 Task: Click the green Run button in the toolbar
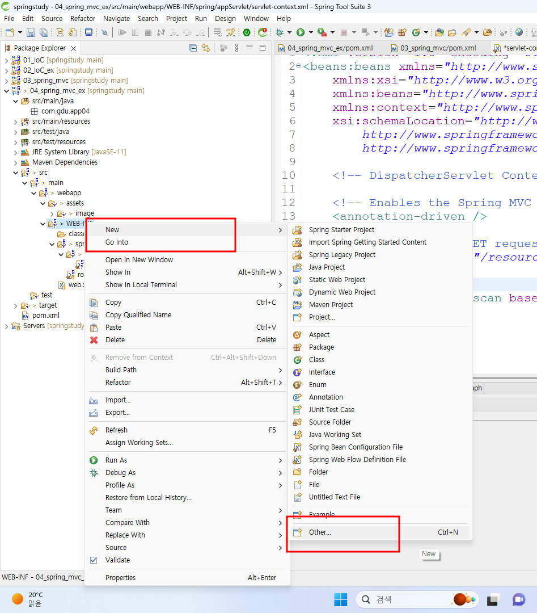point(301,32)
